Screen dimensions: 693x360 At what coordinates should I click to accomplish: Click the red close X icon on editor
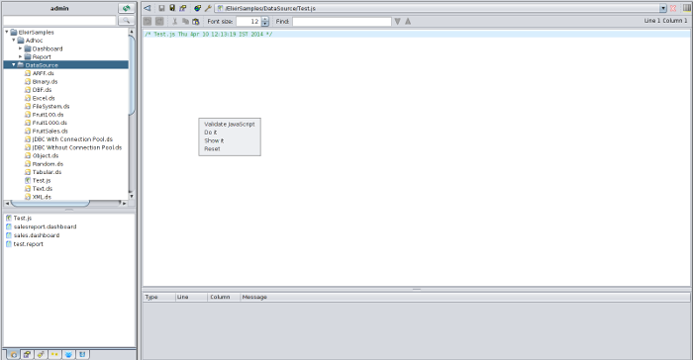click(x=673, y=8)
